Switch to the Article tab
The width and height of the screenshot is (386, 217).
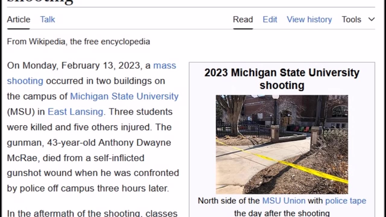(19, 20)
